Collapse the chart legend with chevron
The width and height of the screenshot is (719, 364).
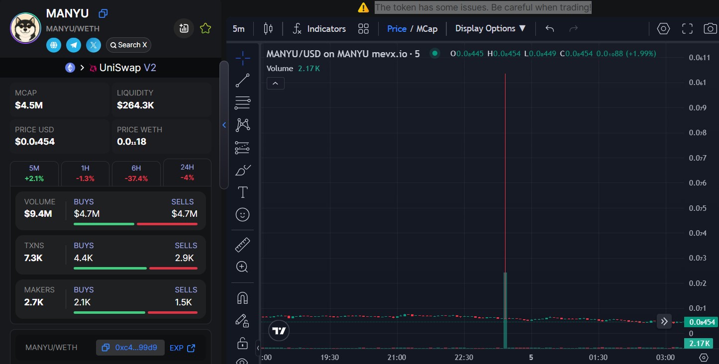click(276, 84)
